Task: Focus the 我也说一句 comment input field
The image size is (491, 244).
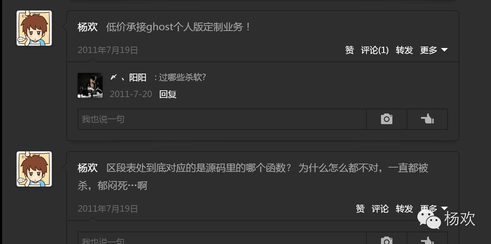Action: 222,119
